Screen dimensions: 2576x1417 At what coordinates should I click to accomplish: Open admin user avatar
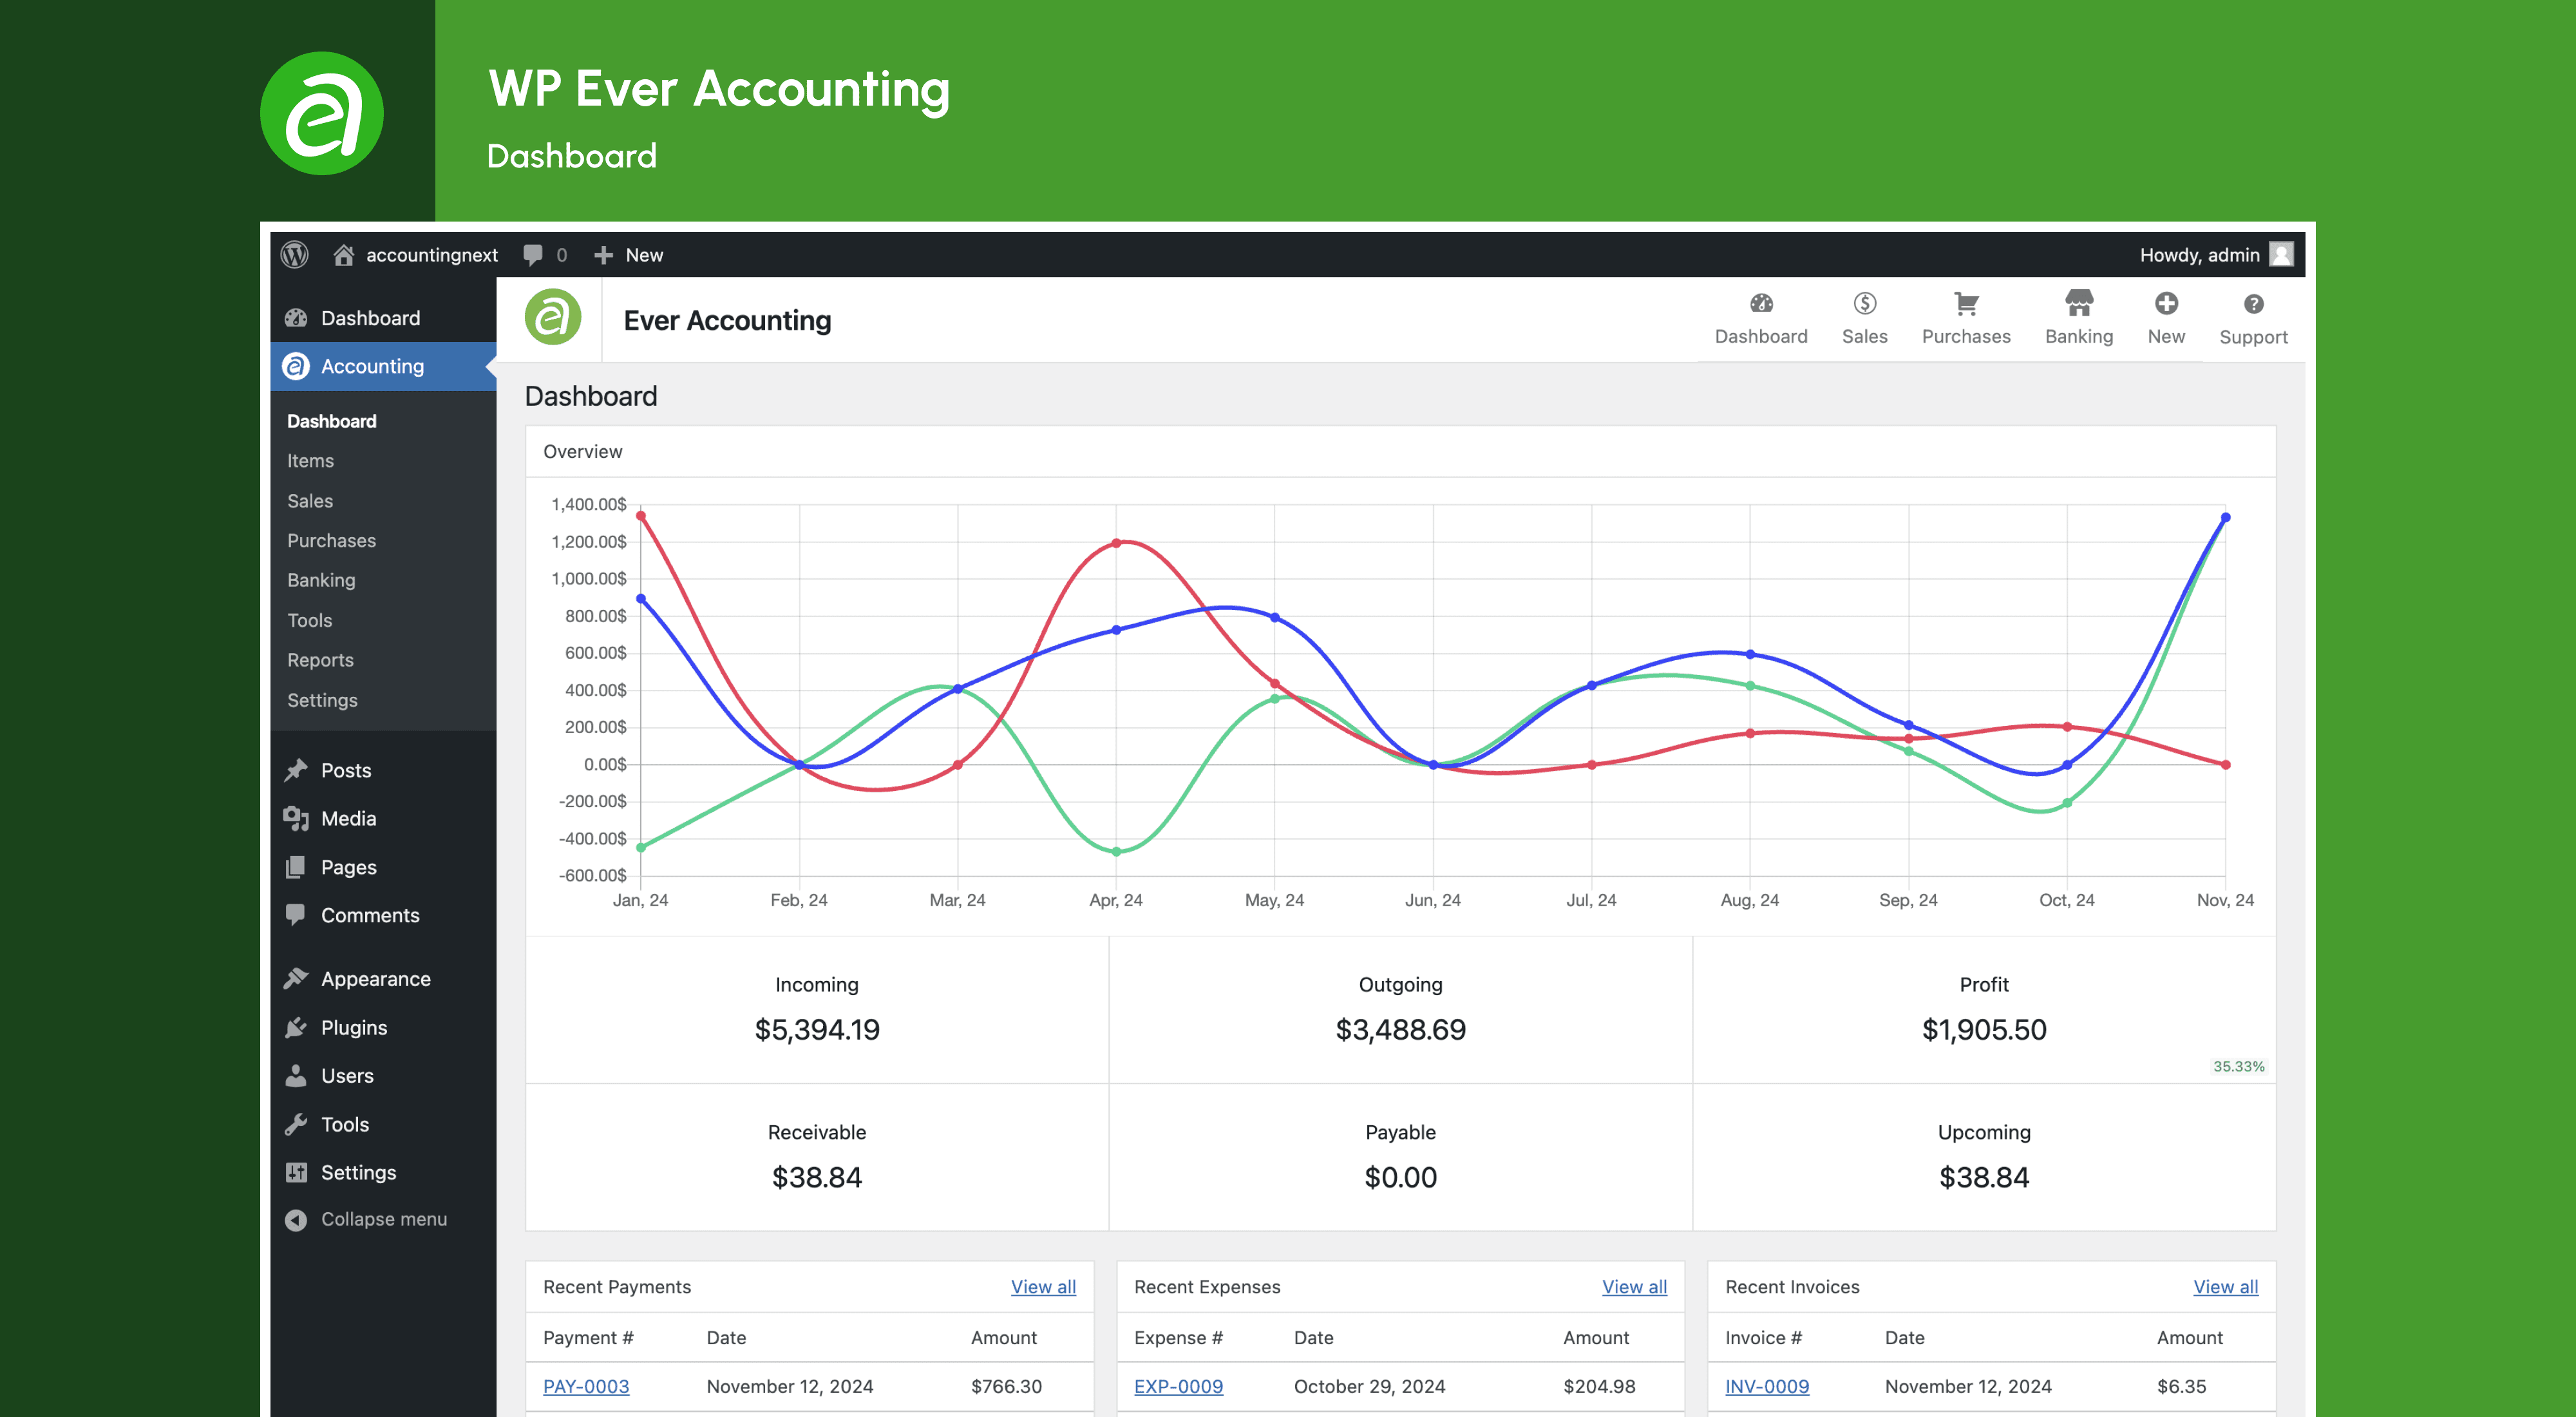tap(2281, 255)
